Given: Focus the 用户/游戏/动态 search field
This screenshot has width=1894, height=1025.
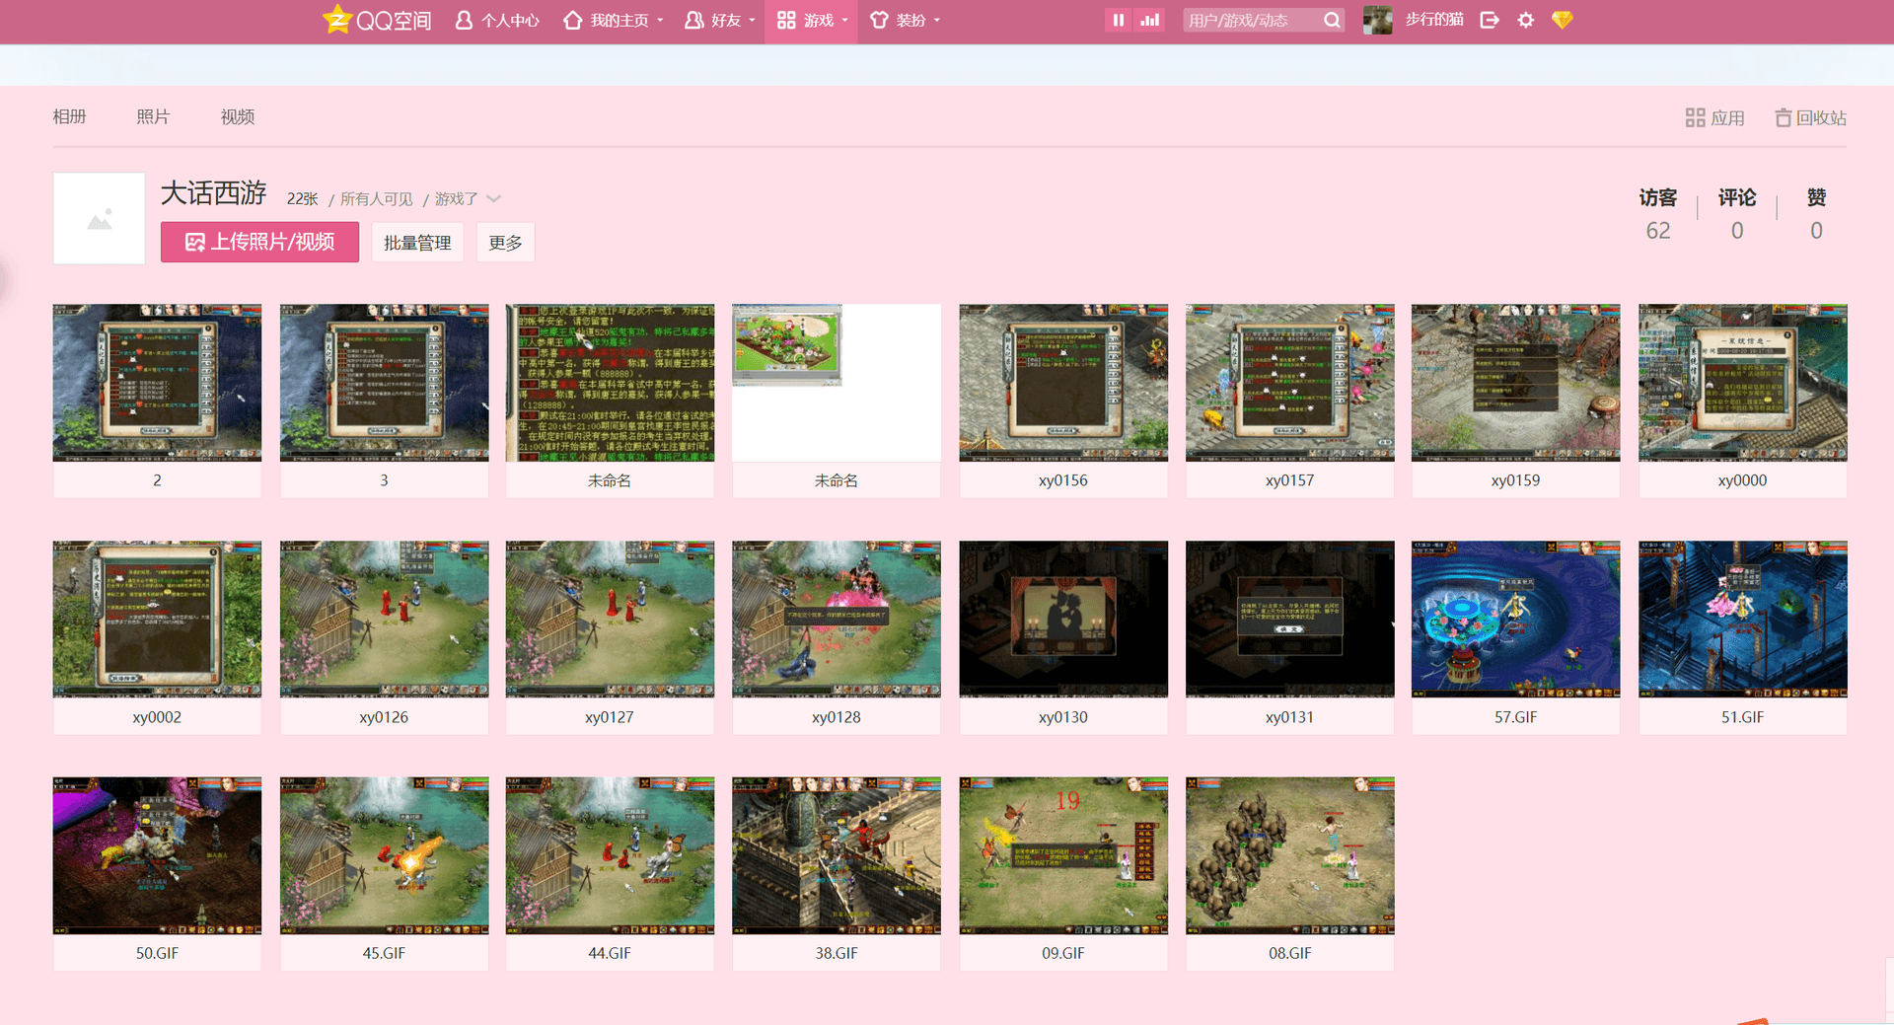Looking at the screenshot, I should (1251, 20).
